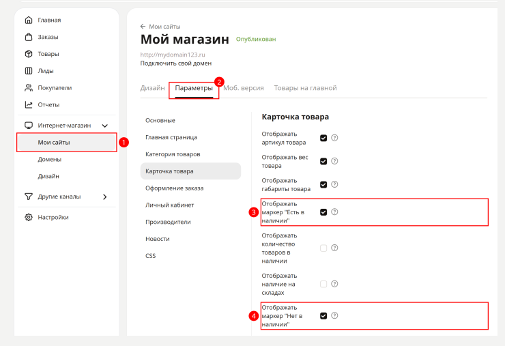
Task: Click the people icon for Покупатели
Action: click(x=29, y=87)
